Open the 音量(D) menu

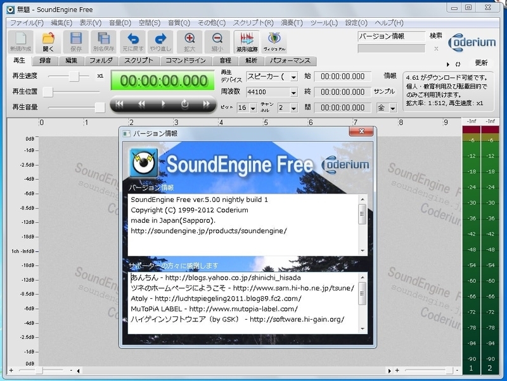pyautogui.click(x=120, y=23)
